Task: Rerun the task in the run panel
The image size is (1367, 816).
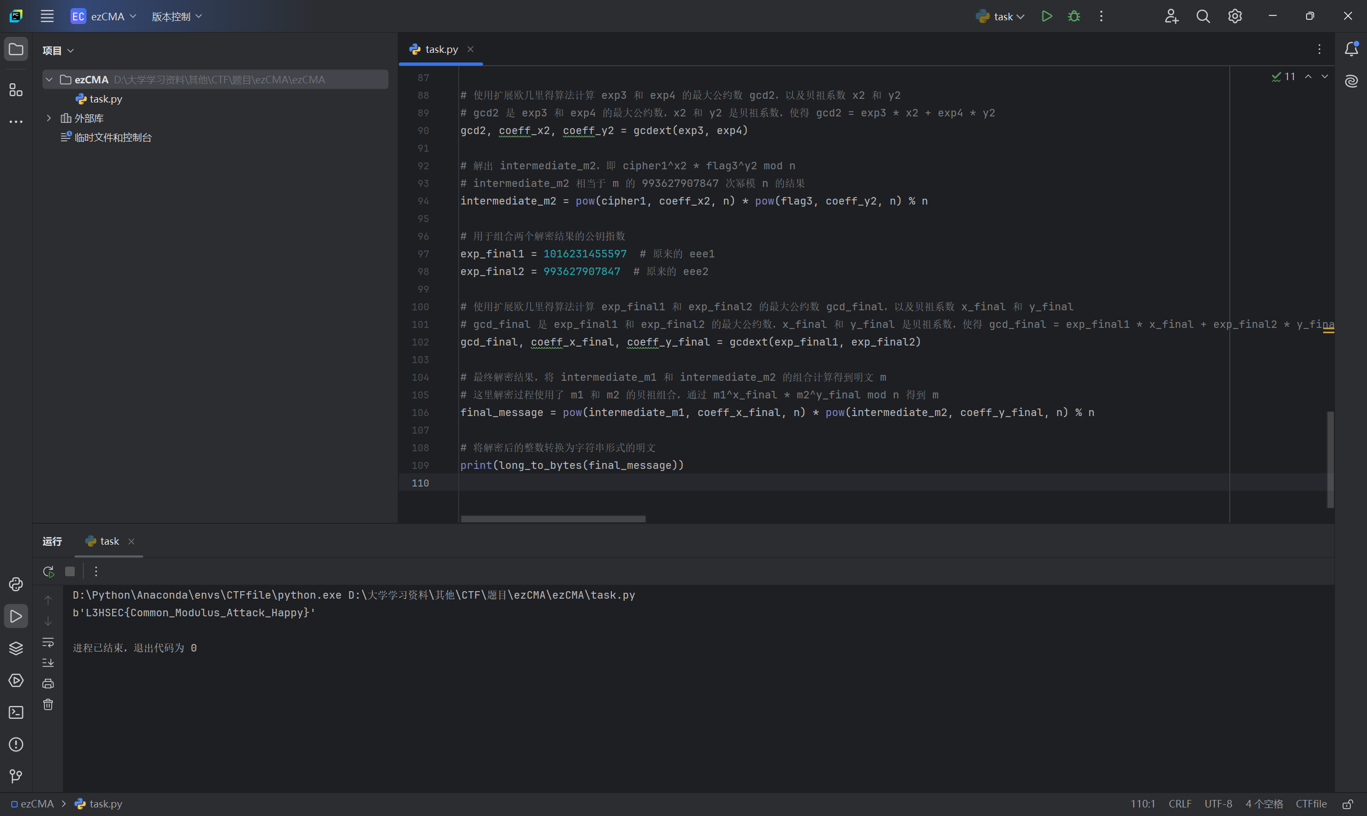Action: (x=49, y=571)
